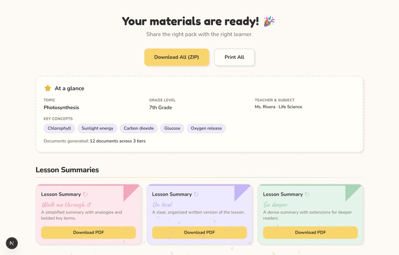Click the party popper emoji in heading
399x255 pixels.
(x=269, y=21)
